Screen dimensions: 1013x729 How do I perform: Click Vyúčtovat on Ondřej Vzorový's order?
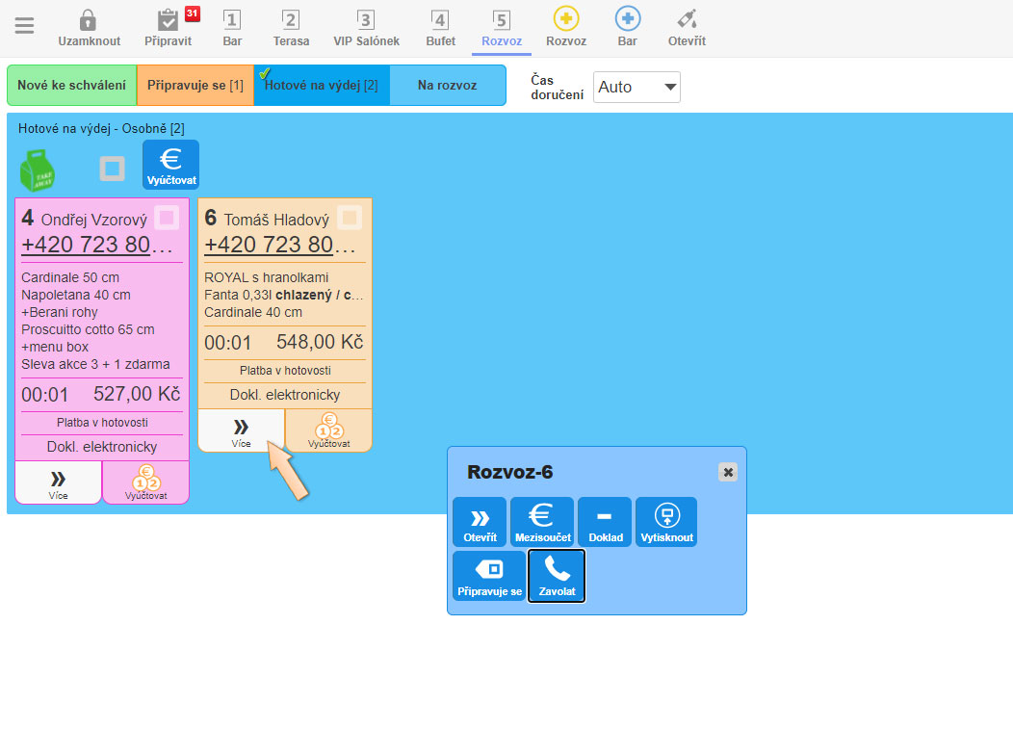point(145,482)
